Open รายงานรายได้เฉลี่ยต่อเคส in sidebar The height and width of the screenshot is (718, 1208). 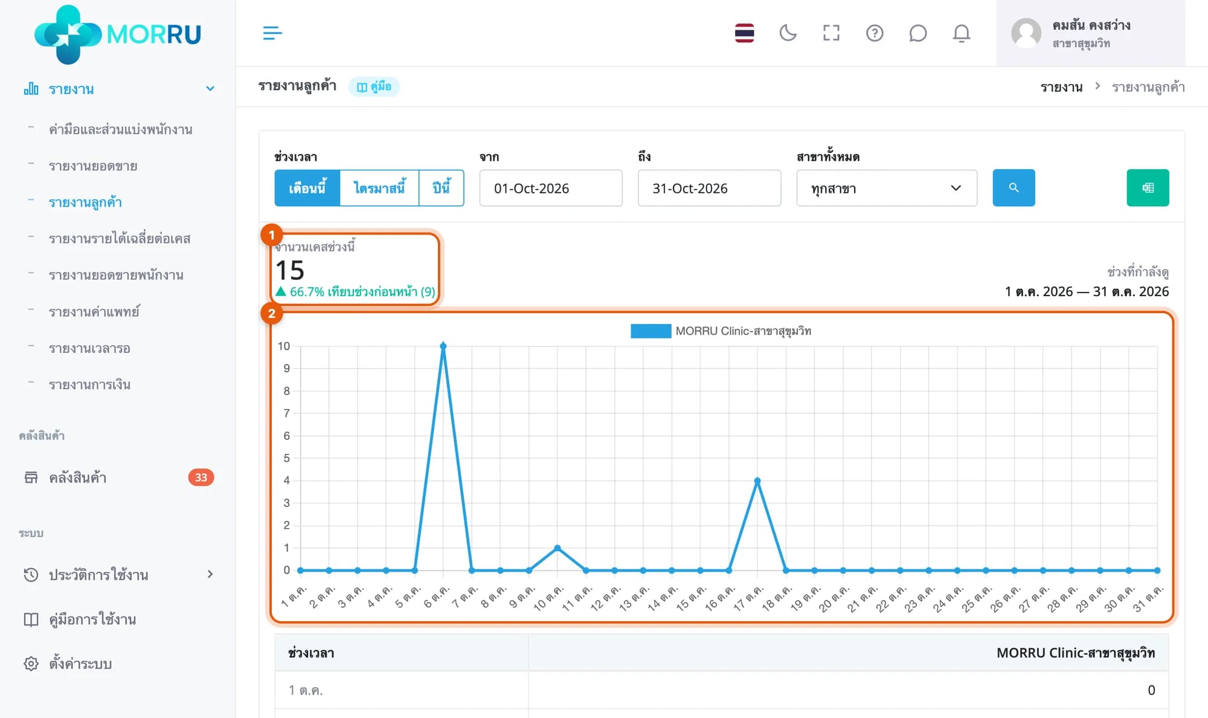point(120,239)
